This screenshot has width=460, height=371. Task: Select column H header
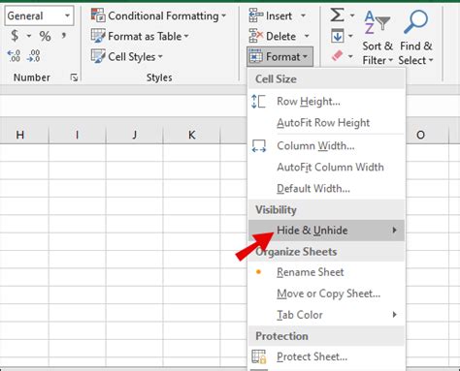(20, 135)
